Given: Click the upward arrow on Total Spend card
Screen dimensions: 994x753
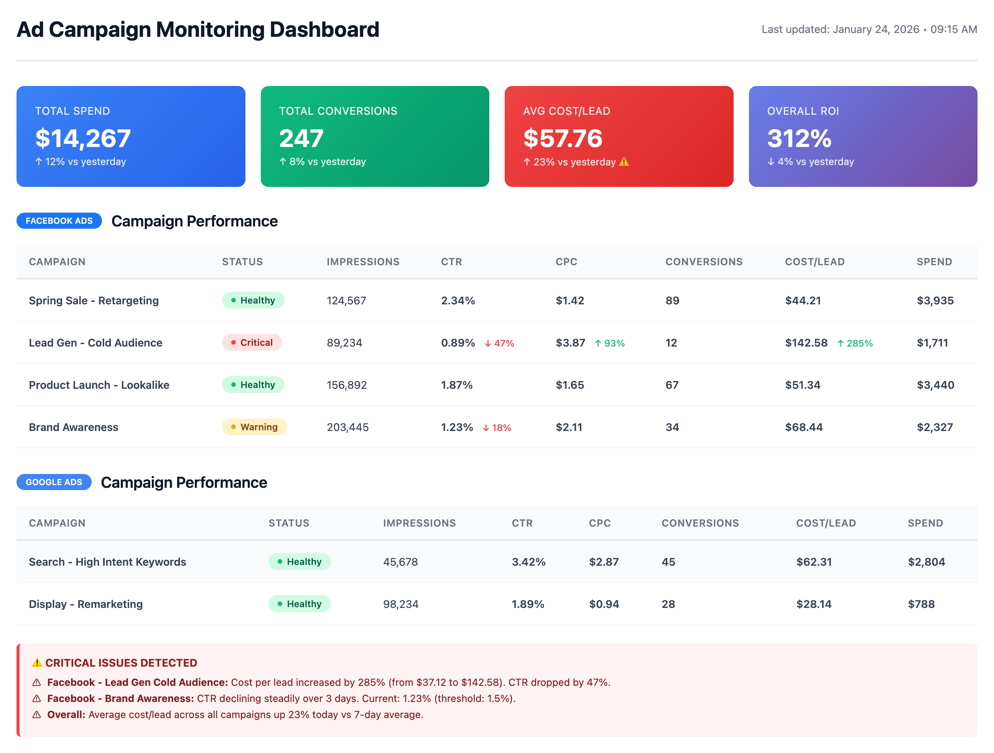Looking at the screenshot, I should (39, 162).
